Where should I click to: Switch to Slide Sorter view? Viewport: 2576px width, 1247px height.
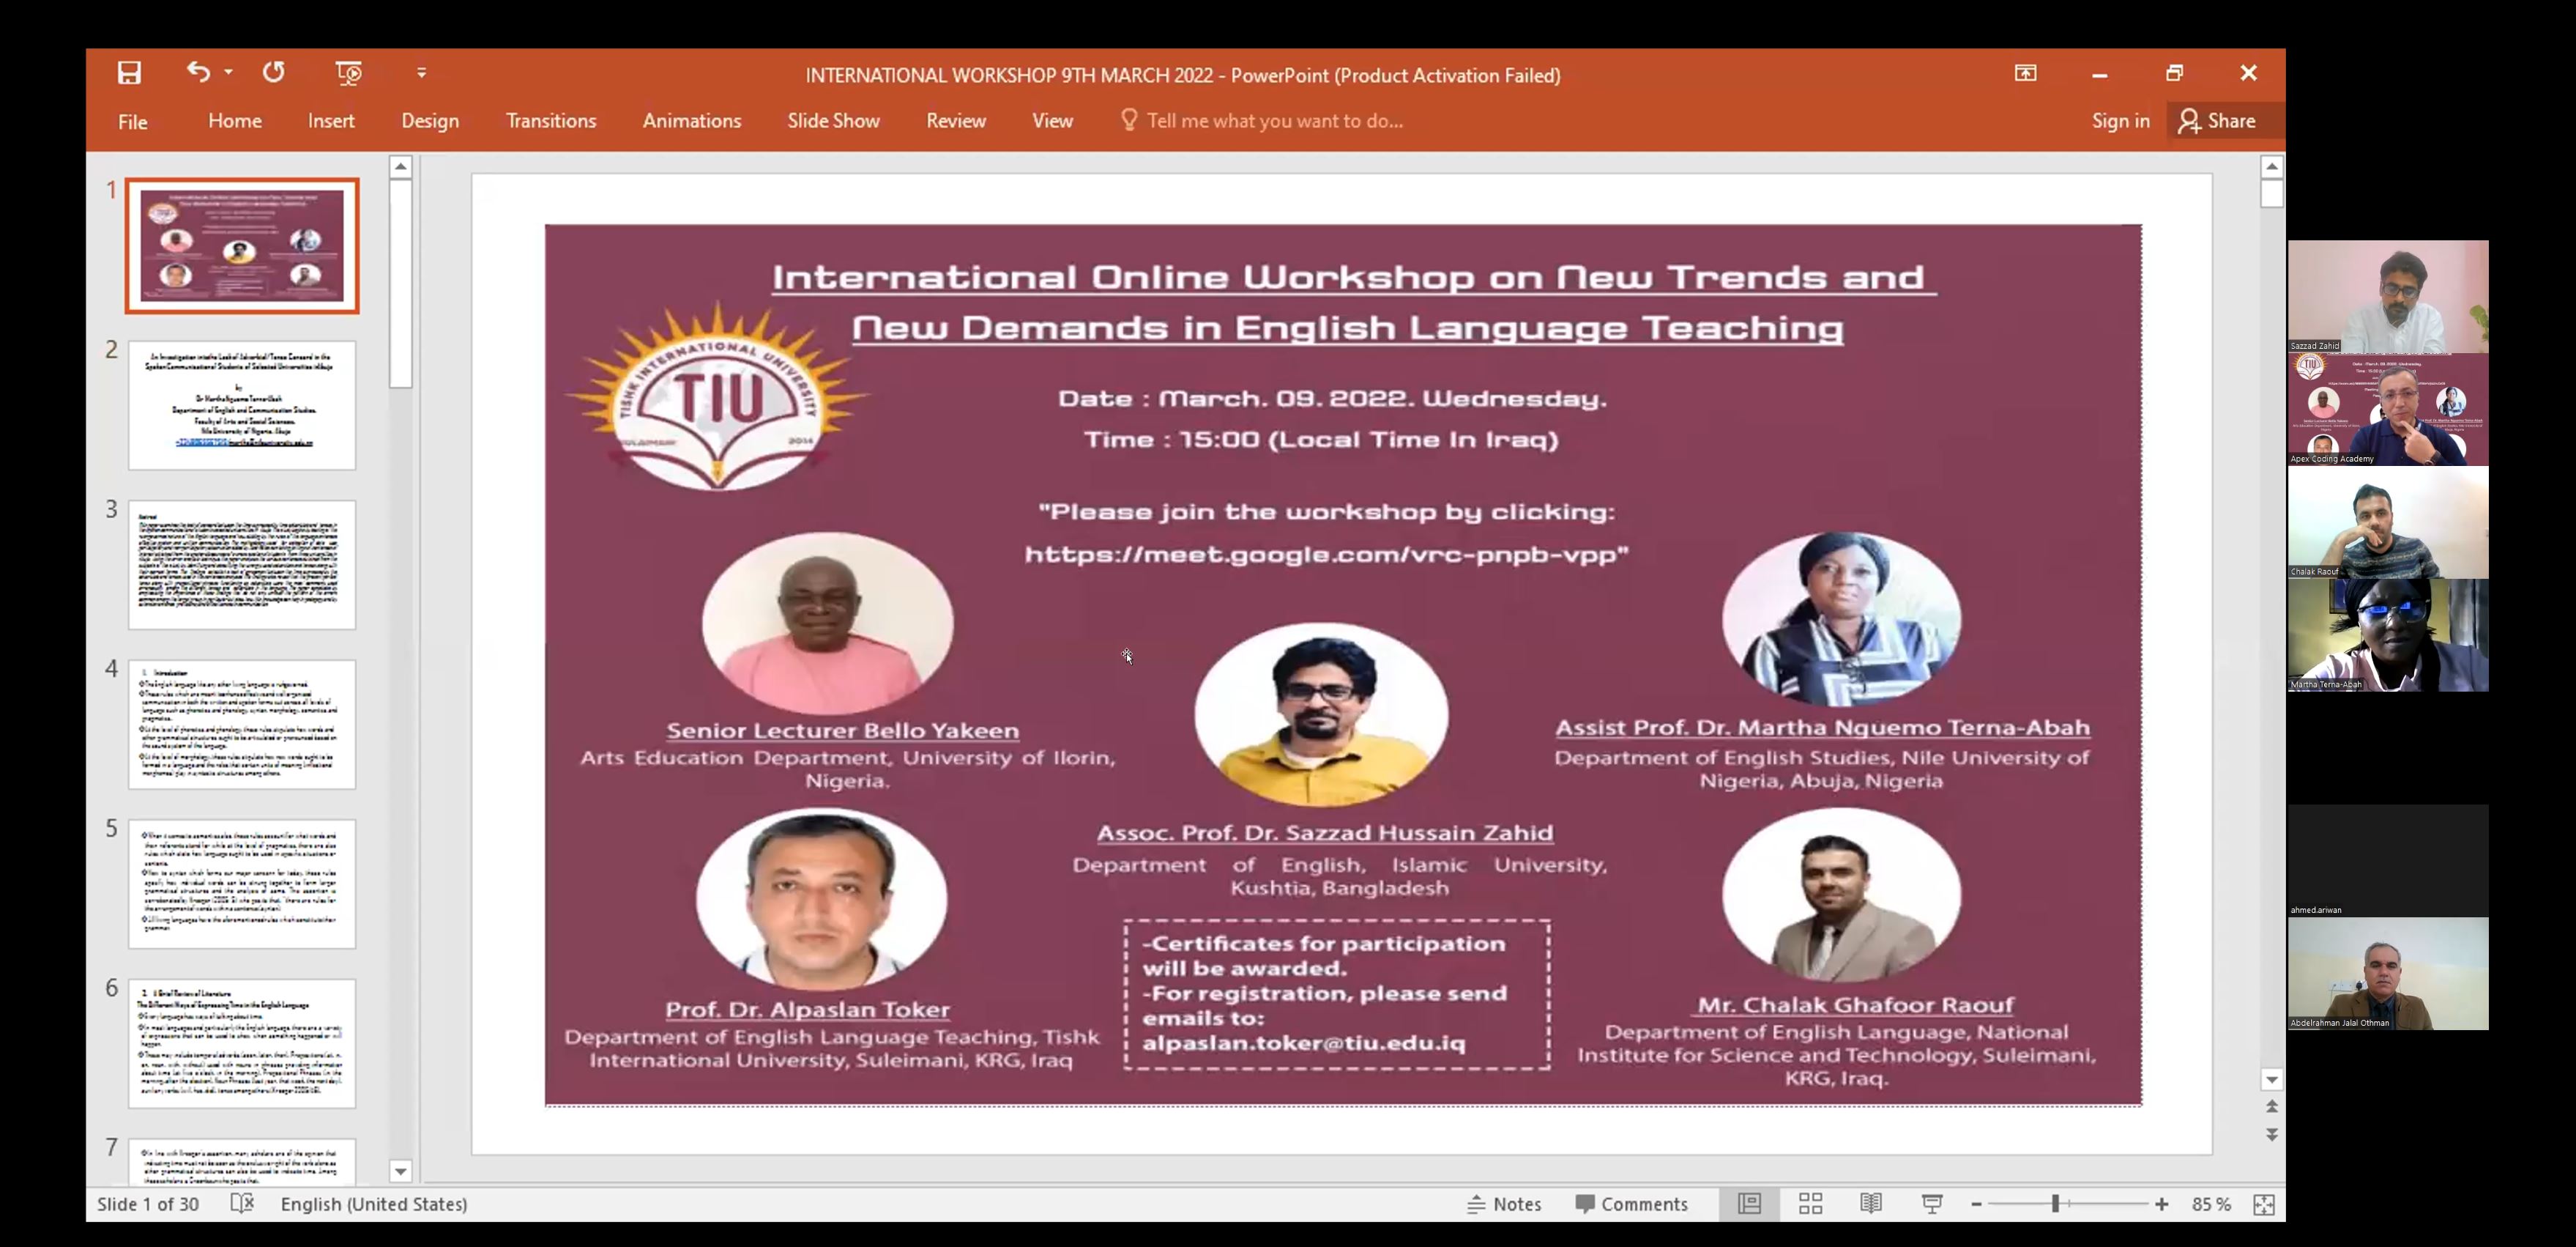point(1810,1204)
